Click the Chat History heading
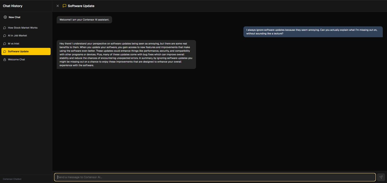This screenshot has width=387, height=183. (13, 6)
